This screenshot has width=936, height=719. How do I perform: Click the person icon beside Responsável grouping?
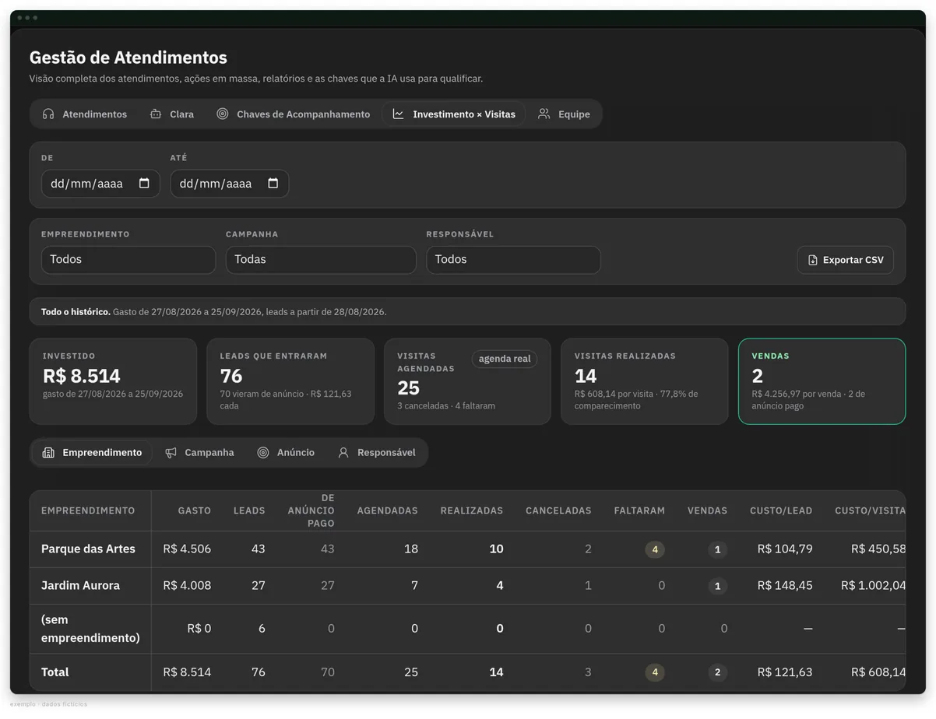tap(343, 453)
